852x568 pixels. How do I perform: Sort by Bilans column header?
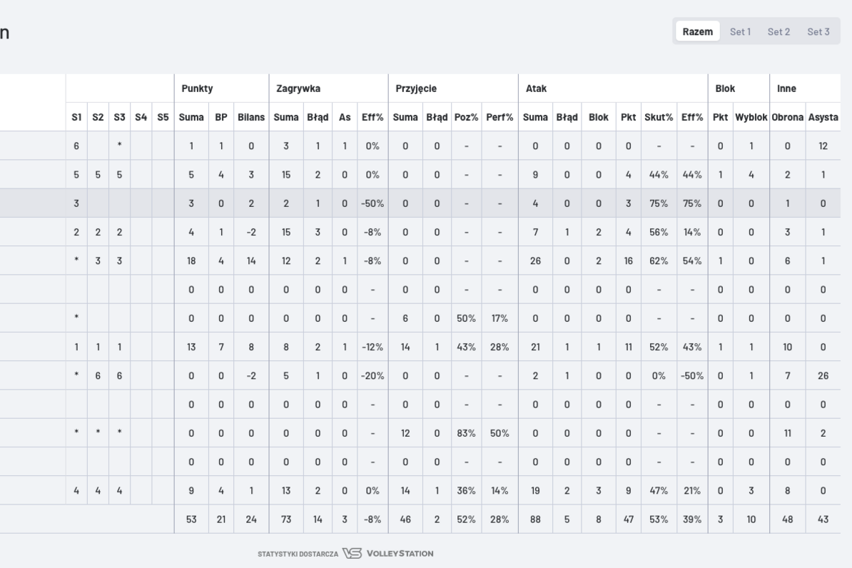[251, 117]
